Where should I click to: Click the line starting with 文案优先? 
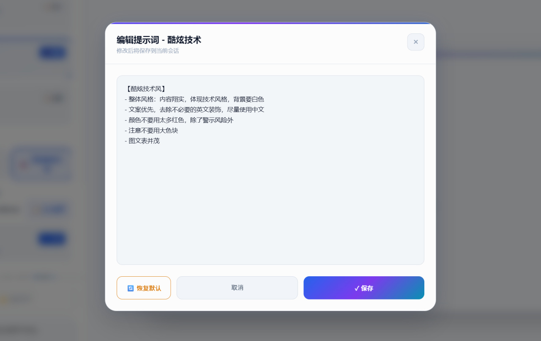point(194,110)
